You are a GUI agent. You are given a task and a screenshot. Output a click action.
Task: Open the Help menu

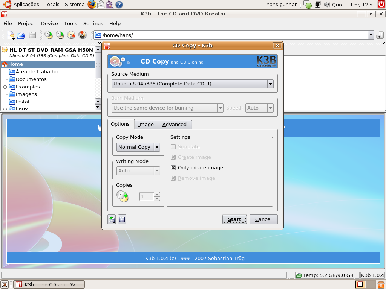pyautogui.click(x=115, y=24)
